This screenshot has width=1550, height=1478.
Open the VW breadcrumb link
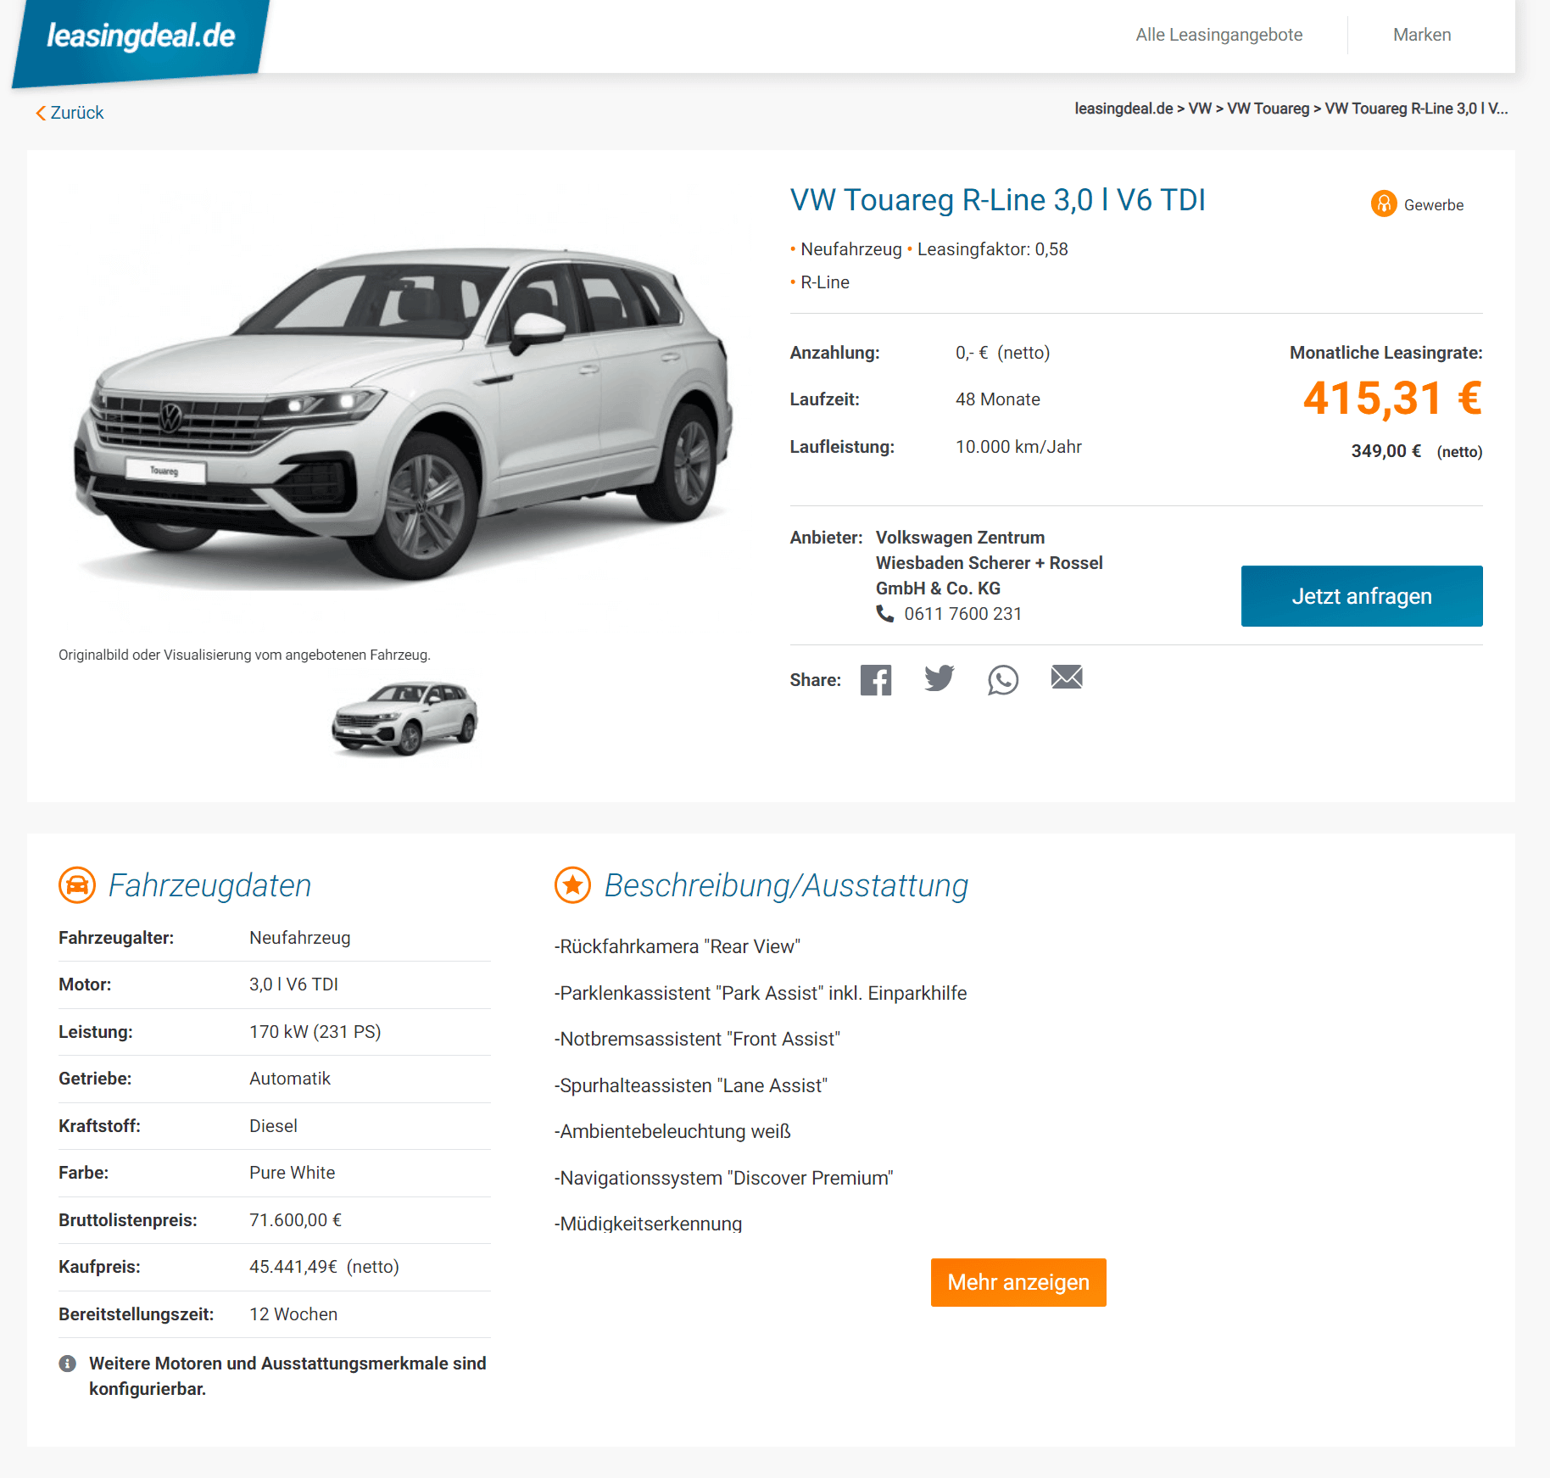[1200, 109]
